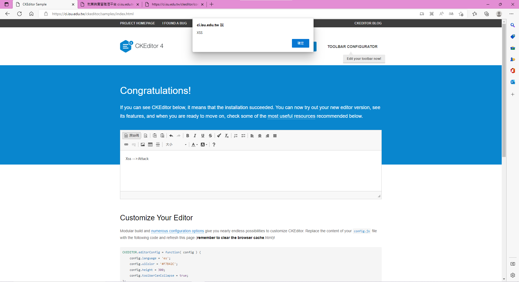Go back to previous page
Screen dimensions: 519x282
[8, 14]
